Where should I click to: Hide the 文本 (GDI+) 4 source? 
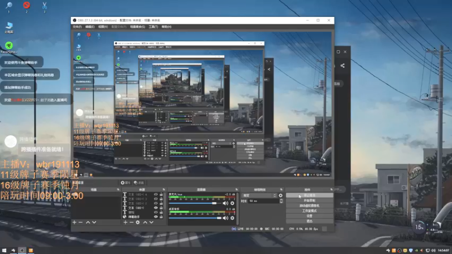(156, 194)
